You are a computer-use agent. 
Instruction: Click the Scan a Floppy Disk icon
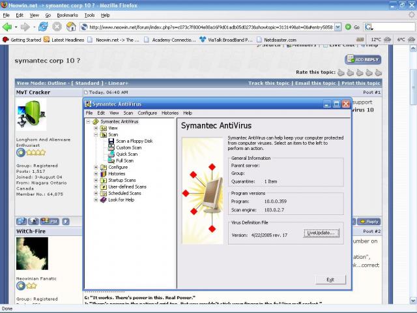(111, 141)
